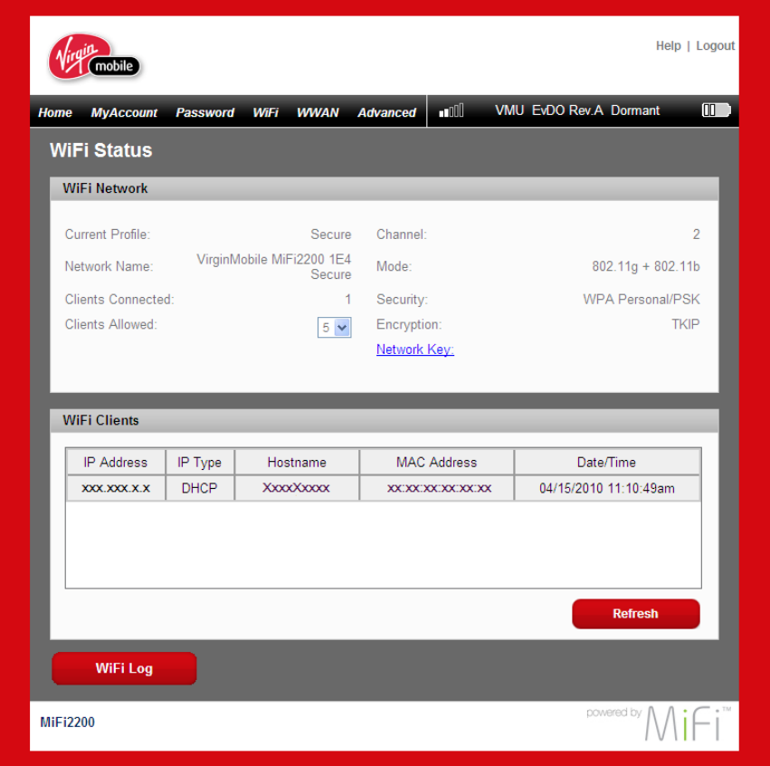
Task: Click the MAC Address column header
Action: click(436, 463)
